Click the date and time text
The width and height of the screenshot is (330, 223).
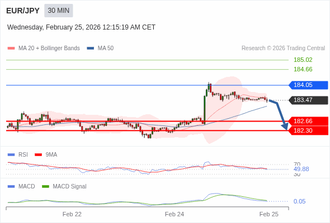tap(81, 27)
